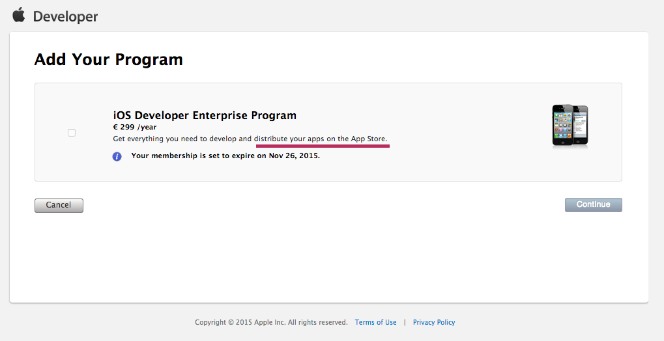
Task: Click the Copyright © 2015 Apple Inc. text
Action: point(240,322)
